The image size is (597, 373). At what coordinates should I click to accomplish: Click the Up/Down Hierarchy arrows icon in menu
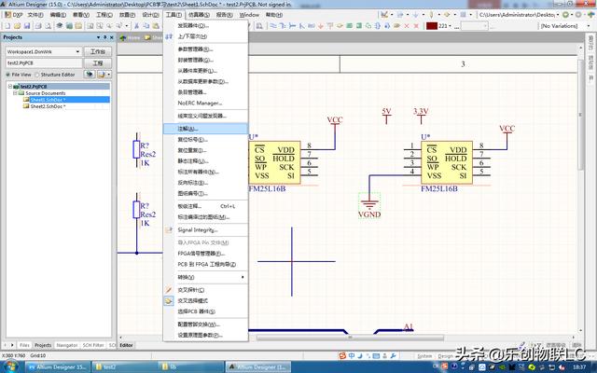pyautogui.click(x=169, y=36)
